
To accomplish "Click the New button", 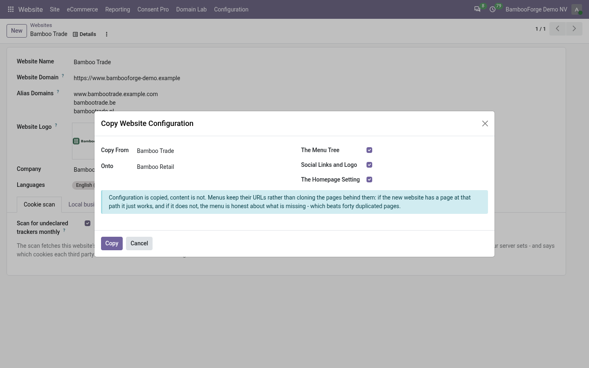I will pos(17,31).
